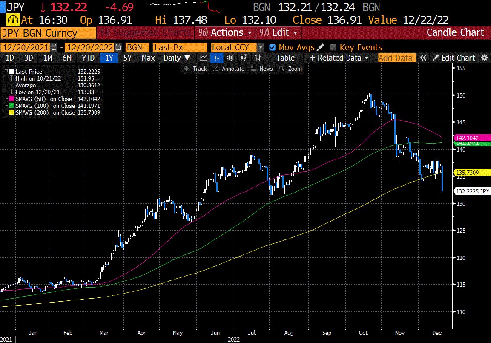The image size is (491, 343).
Task: Click the green SMAVG (100) color swatch
Action: click(11, 106)
